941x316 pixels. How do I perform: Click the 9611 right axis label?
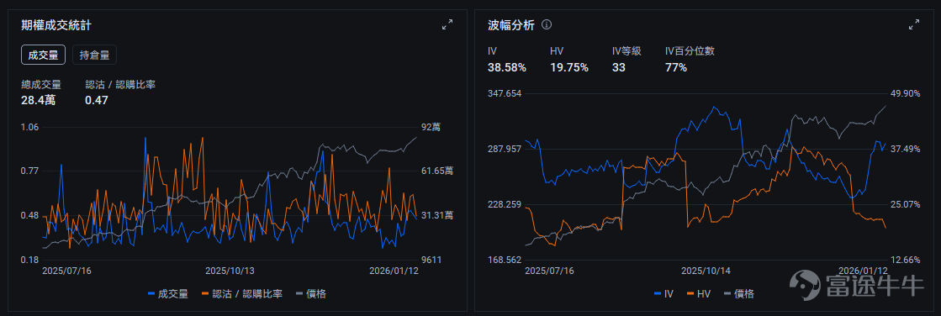click(431, 260)
